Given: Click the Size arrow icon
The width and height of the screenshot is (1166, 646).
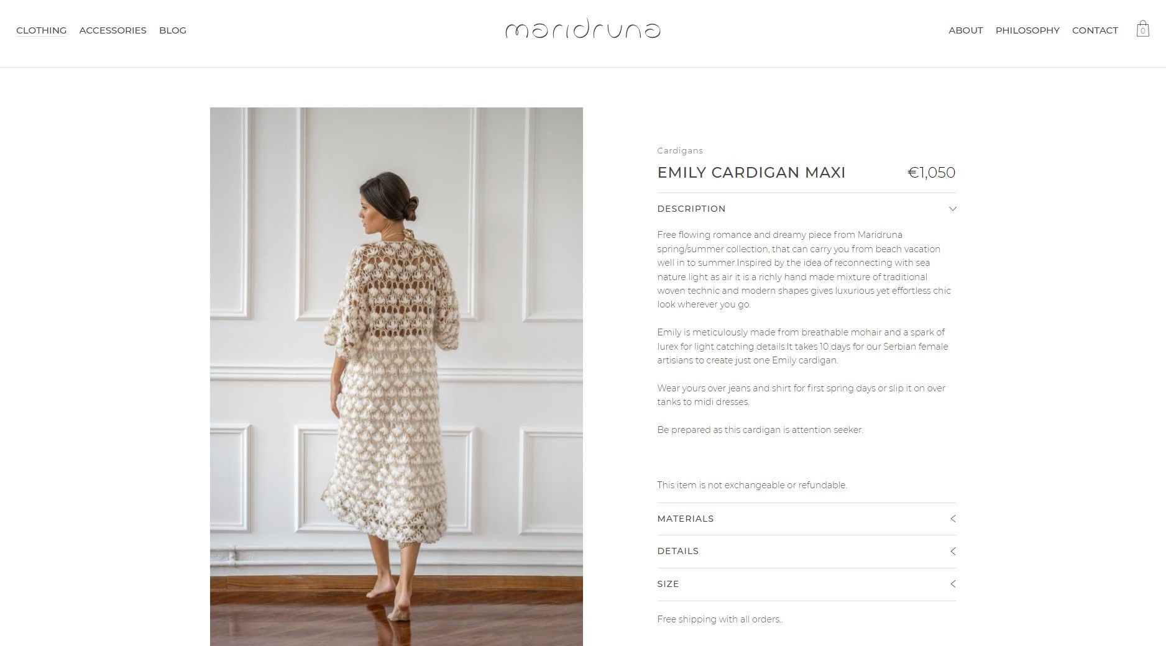Looking at the screenshot, I should [953, 584].
